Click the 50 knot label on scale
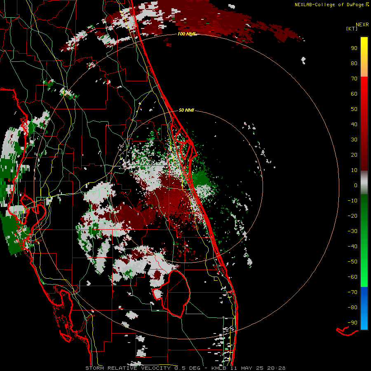Screen dimensions: 371x371 354,109
